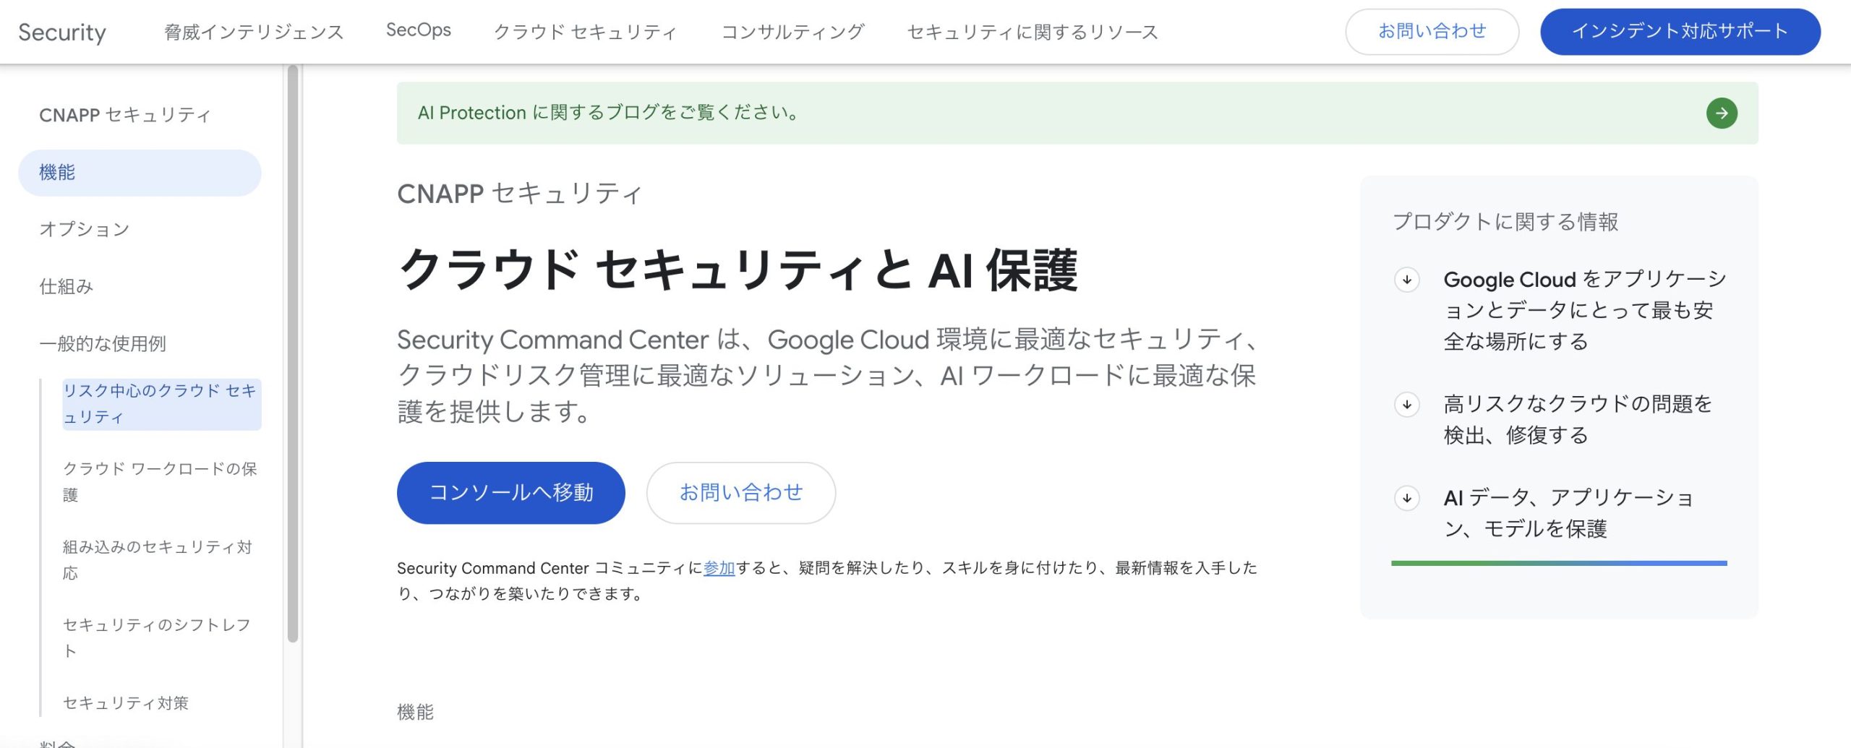Select セキュリティ対策 sidebar item
1851x748 pixels.
[x=126, y=703]
